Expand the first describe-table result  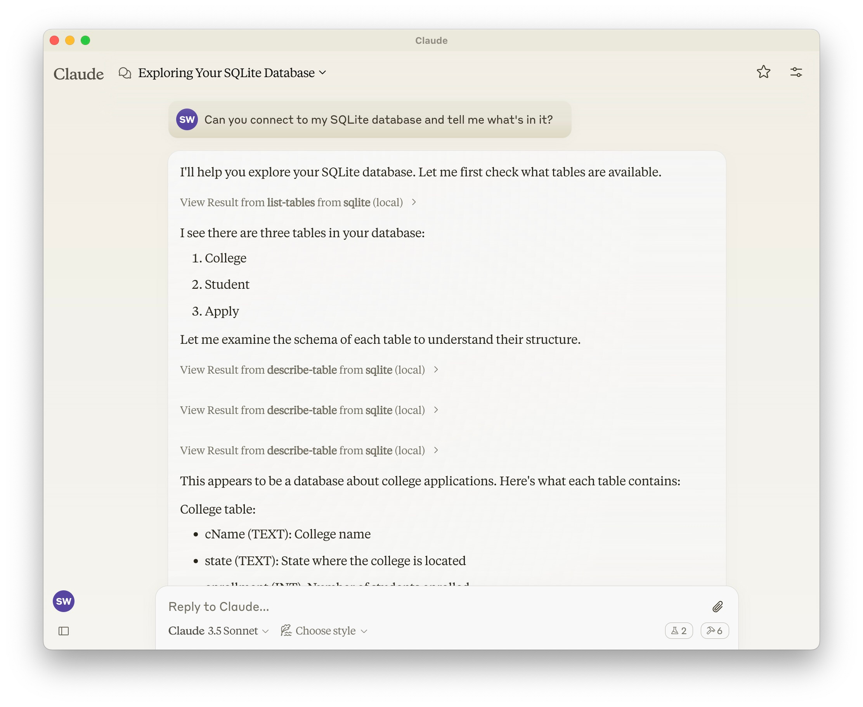(309, 370)
